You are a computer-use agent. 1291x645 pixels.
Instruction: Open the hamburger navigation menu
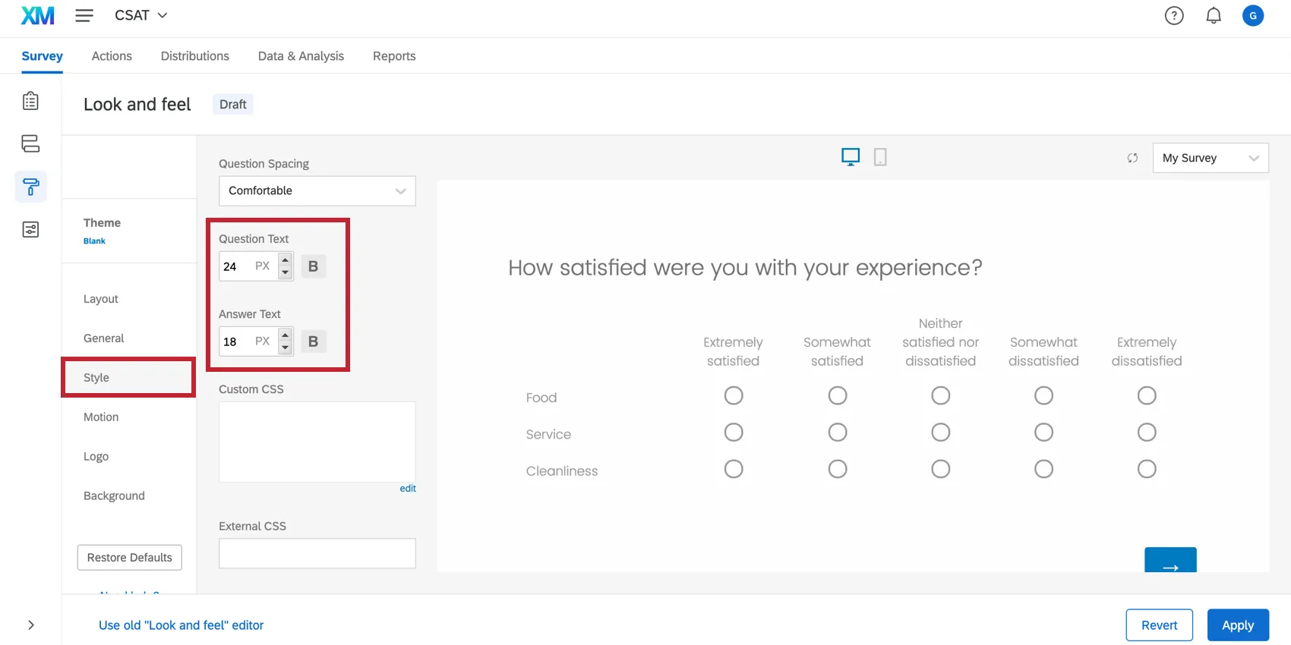(x=84, y=15)
